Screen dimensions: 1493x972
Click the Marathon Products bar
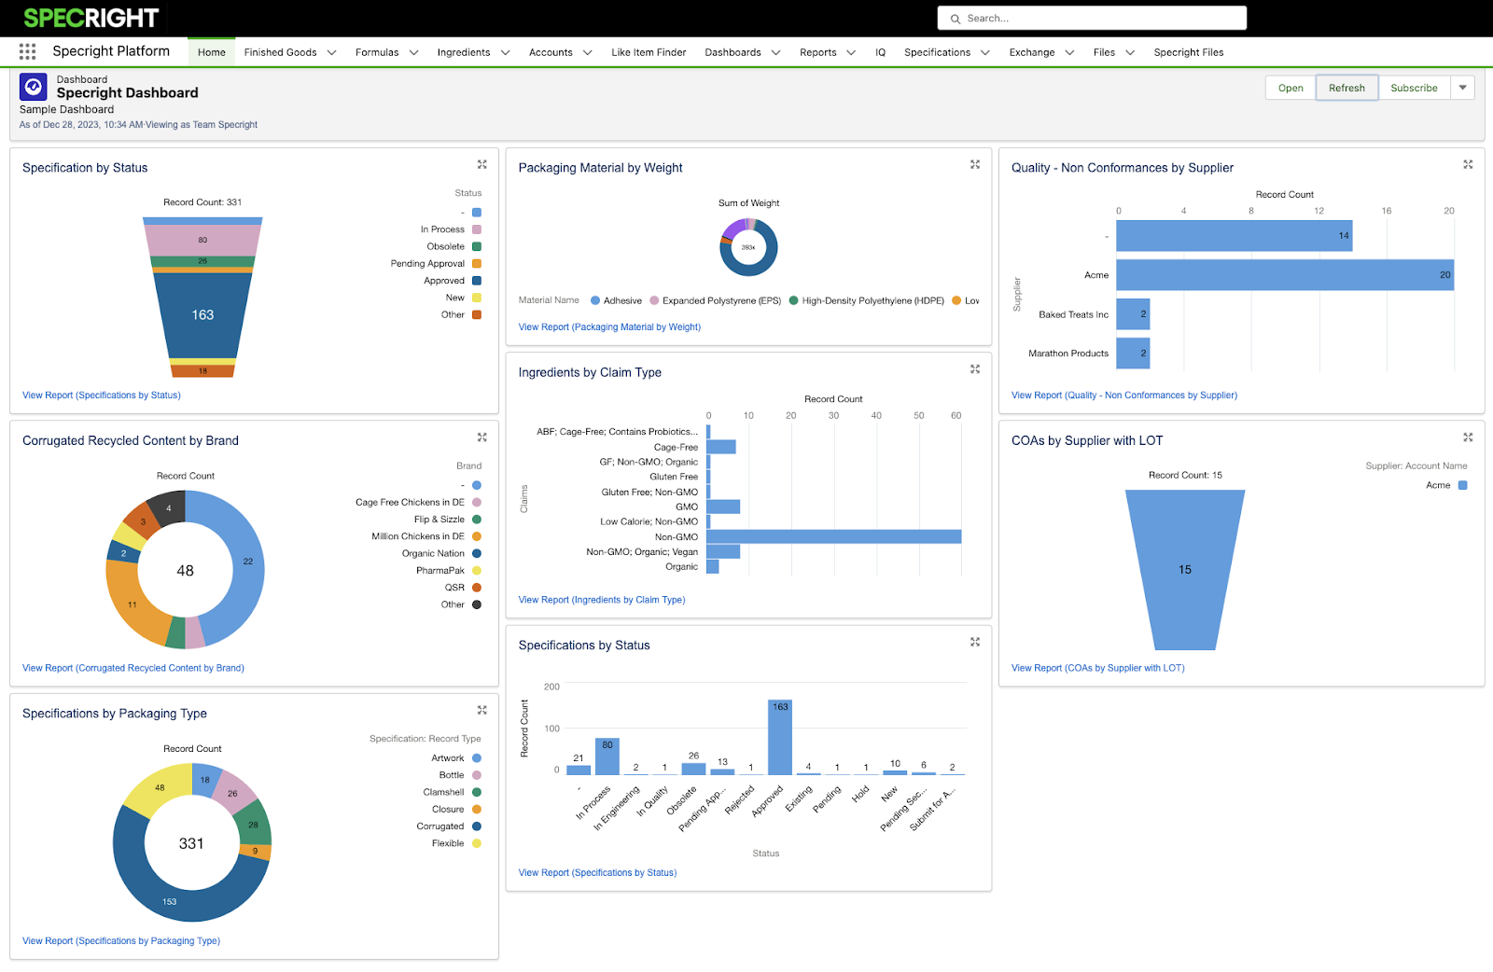click(1133, 354)
